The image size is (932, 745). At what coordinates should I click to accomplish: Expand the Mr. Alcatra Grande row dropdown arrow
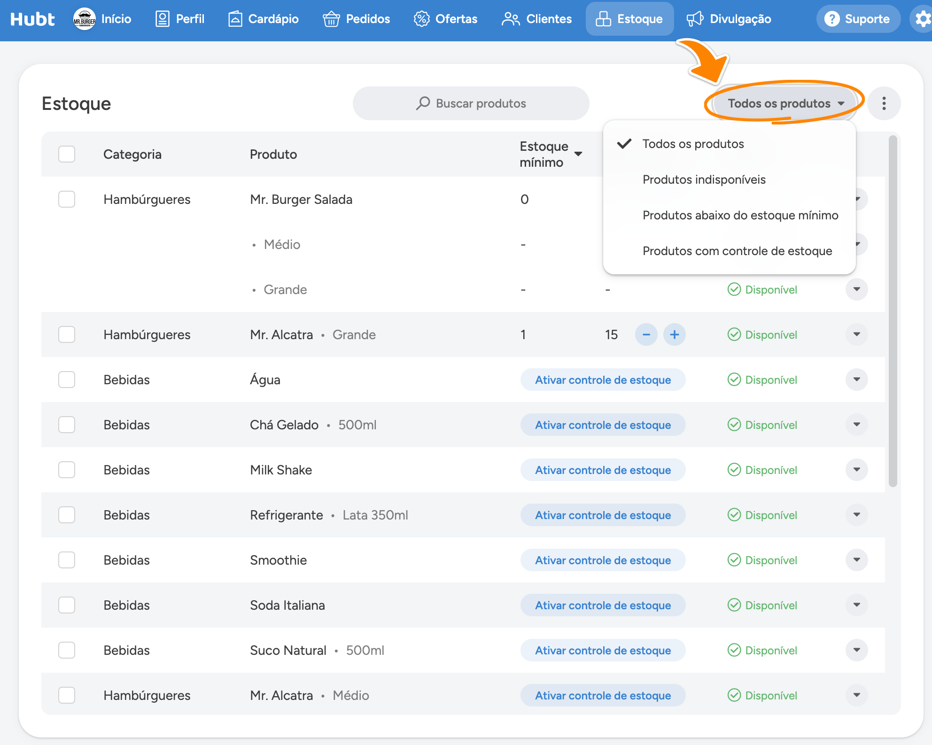point(857,334)
